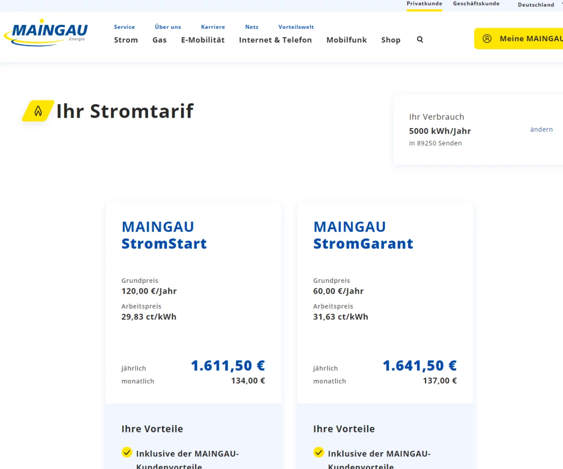Click the 120,00 €/Jahr Grundpreis value
Viewport: 563px width, 469px height.
point(149,291)
